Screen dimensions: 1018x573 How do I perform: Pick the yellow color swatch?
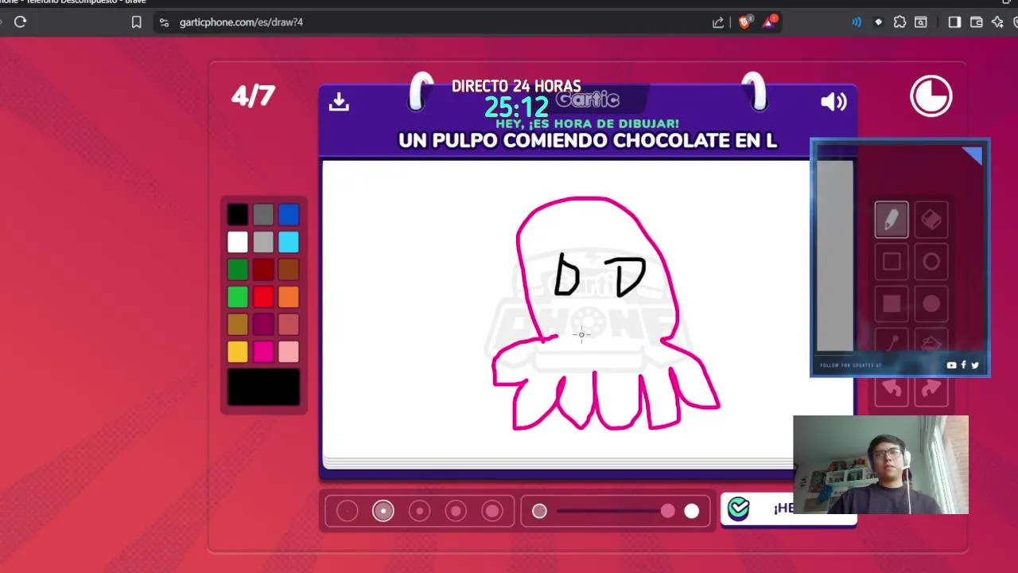237,352
